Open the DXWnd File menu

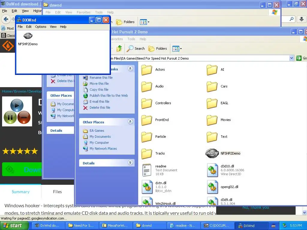coord(20,27)
